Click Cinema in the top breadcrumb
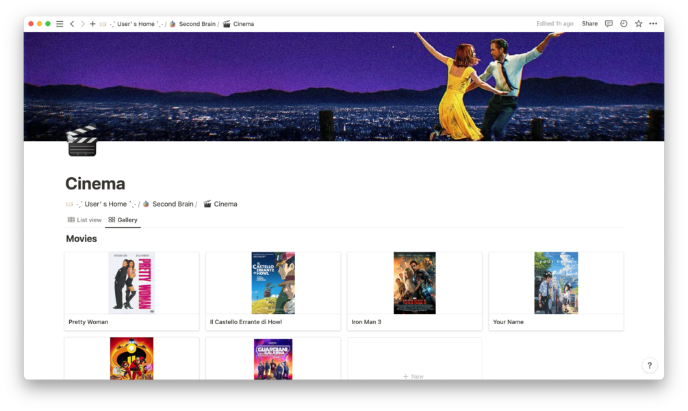The width and height of the screenshot is (688, 411). pyautogui.click(x=244, y=24)
